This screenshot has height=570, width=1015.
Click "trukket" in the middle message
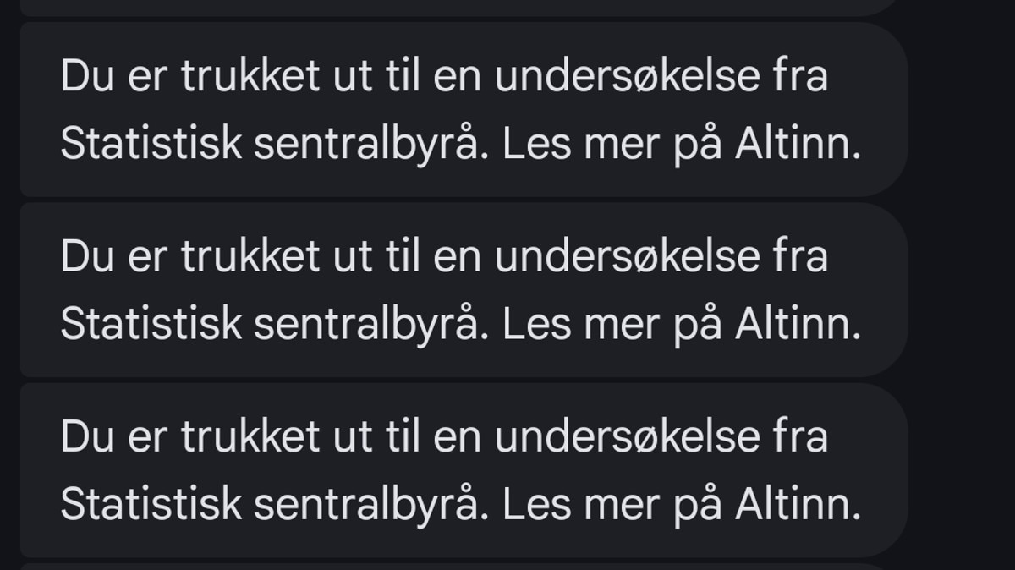click(250, 257)
